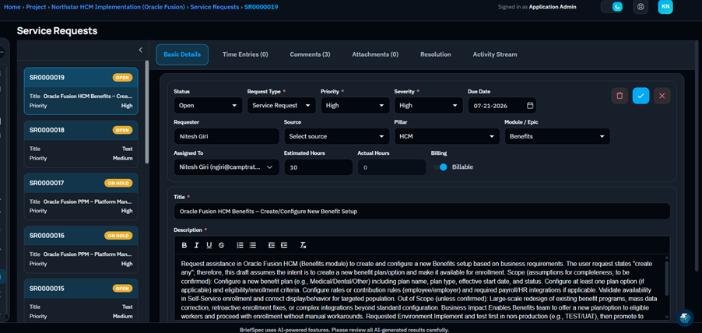The width and height of the screenshot is (702, 333).
Task: Toggle italic in the description editor
Action: [x=197, y=245]
